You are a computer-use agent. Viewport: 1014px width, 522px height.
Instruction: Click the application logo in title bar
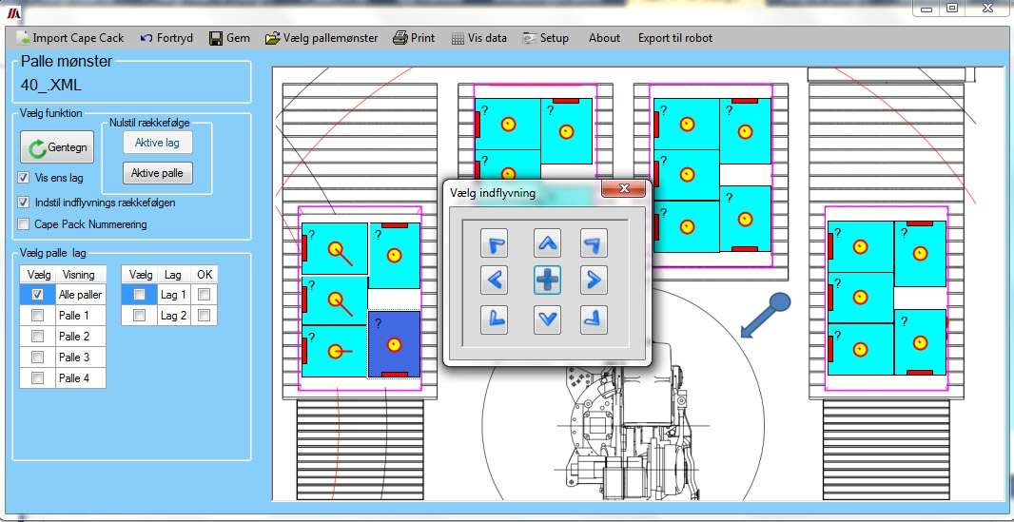point(13,13)
